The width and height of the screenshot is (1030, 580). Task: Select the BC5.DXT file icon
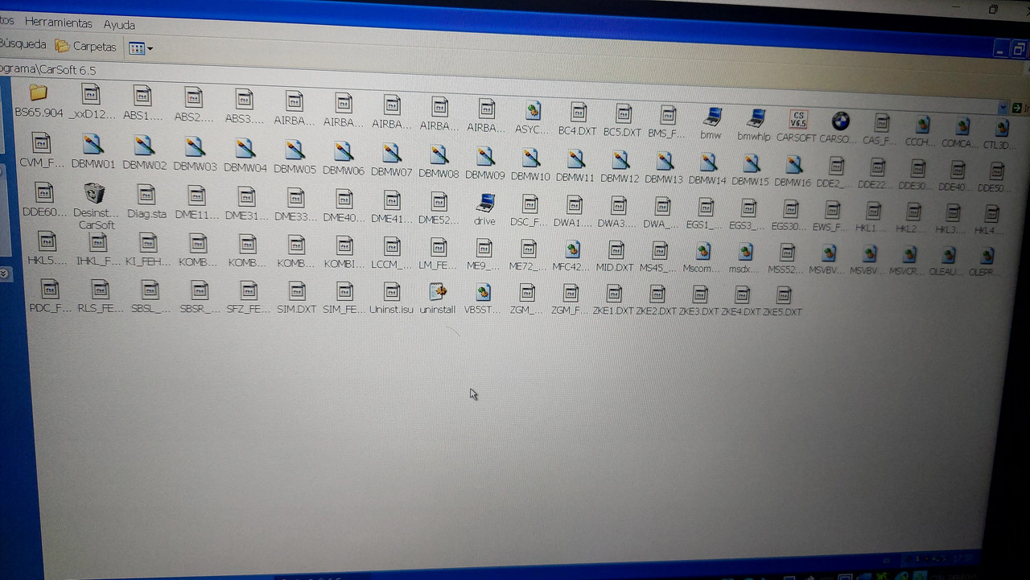point(623,114)
